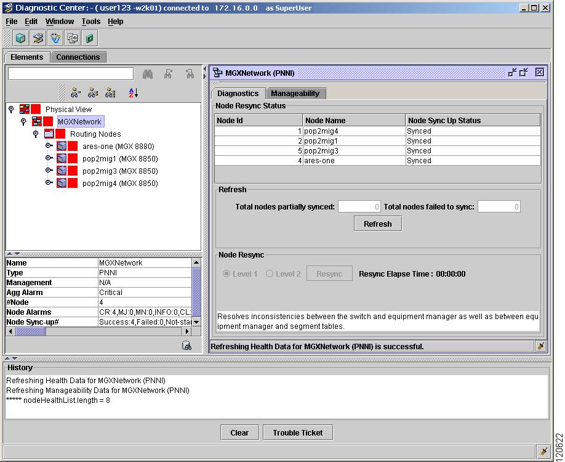Click the ares-one switch icon
This screenshot has width=565, height=462.
[62, 146]
